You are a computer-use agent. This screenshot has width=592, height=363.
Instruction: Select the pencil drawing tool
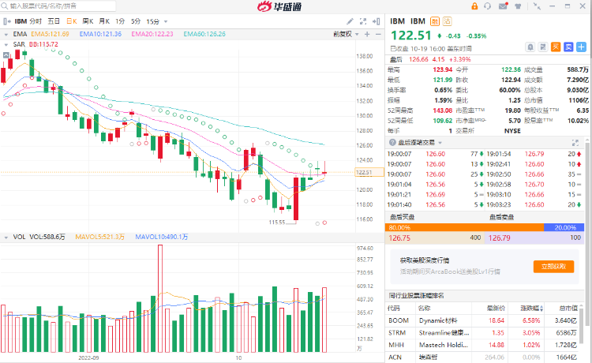point(350,21)
